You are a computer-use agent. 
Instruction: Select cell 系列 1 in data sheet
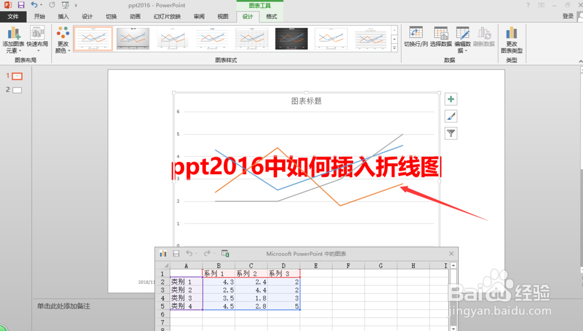(x=219, y=274)
